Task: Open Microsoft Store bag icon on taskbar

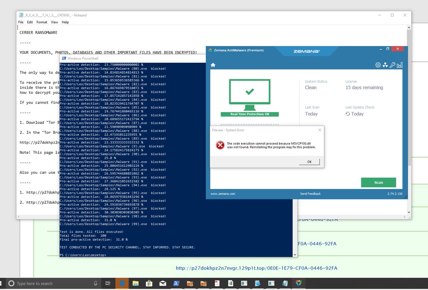Action: [x=149, y=284]
